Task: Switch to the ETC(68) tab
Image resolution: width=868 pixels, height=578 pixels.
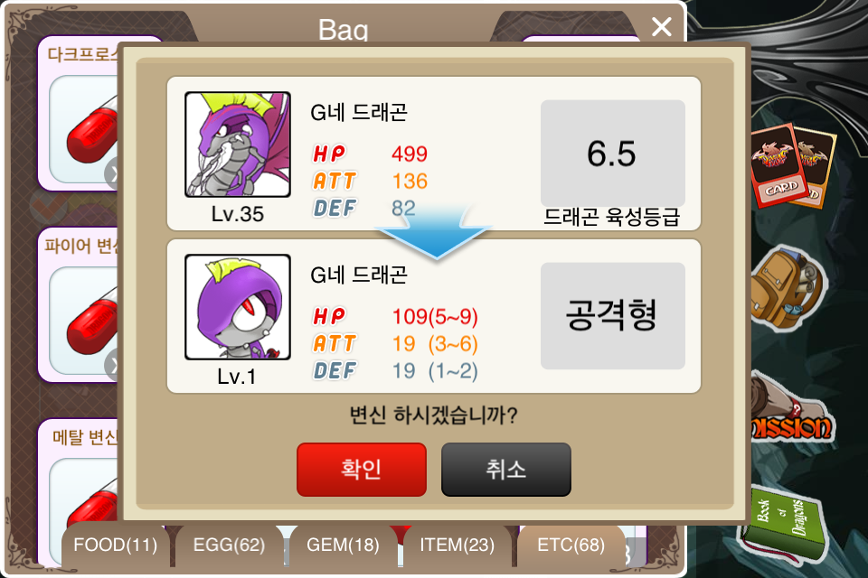Action: [x=571, y=545]
